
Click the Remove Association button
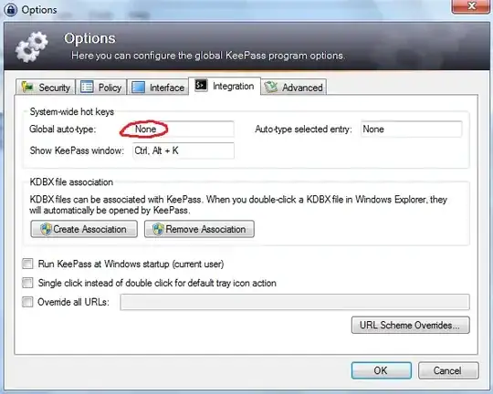(x=199, y=229)
